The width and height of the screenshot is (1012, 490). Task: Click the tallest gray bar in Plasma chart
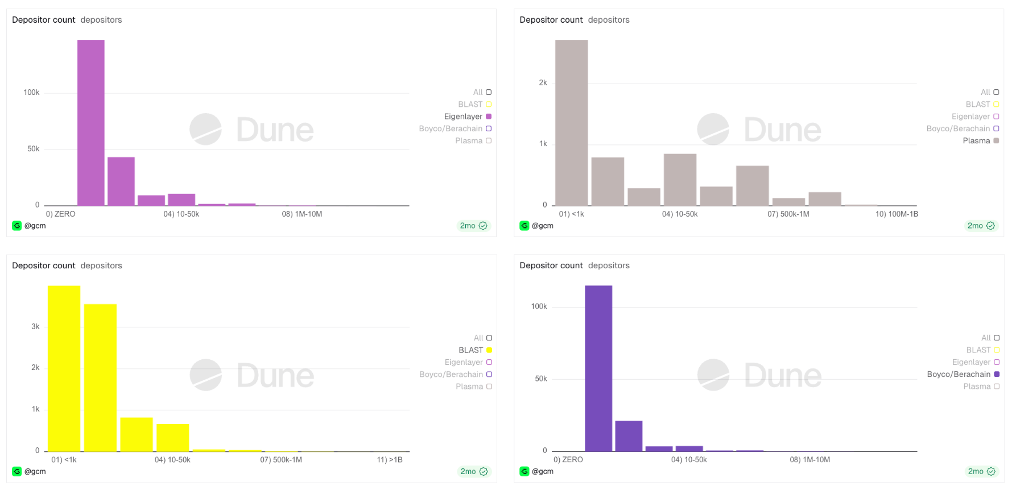(x=571, y=122)
